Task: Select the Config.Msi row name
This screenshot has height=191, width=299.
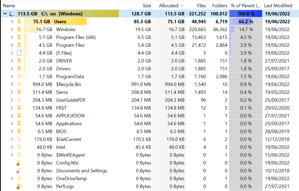Action: [x=67, y=163]
